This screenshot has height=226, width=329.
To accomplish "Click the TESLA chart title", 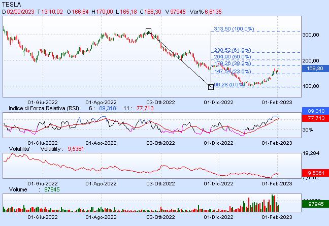I will (x=12, y=4).
